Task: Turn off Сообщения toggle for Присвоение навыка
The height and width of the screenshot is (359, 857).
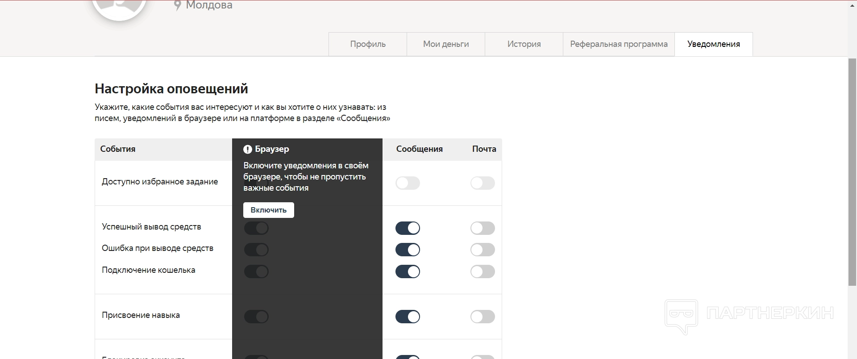Action: click(408, 317)
